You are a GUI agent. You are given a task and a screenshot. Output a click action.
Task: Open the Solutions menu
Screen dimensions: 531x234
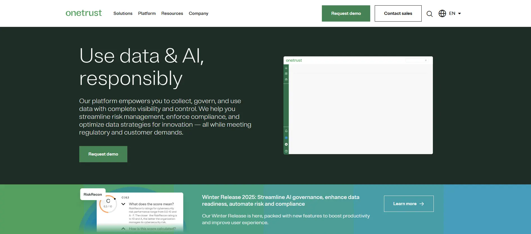click(x=123, y=13)
